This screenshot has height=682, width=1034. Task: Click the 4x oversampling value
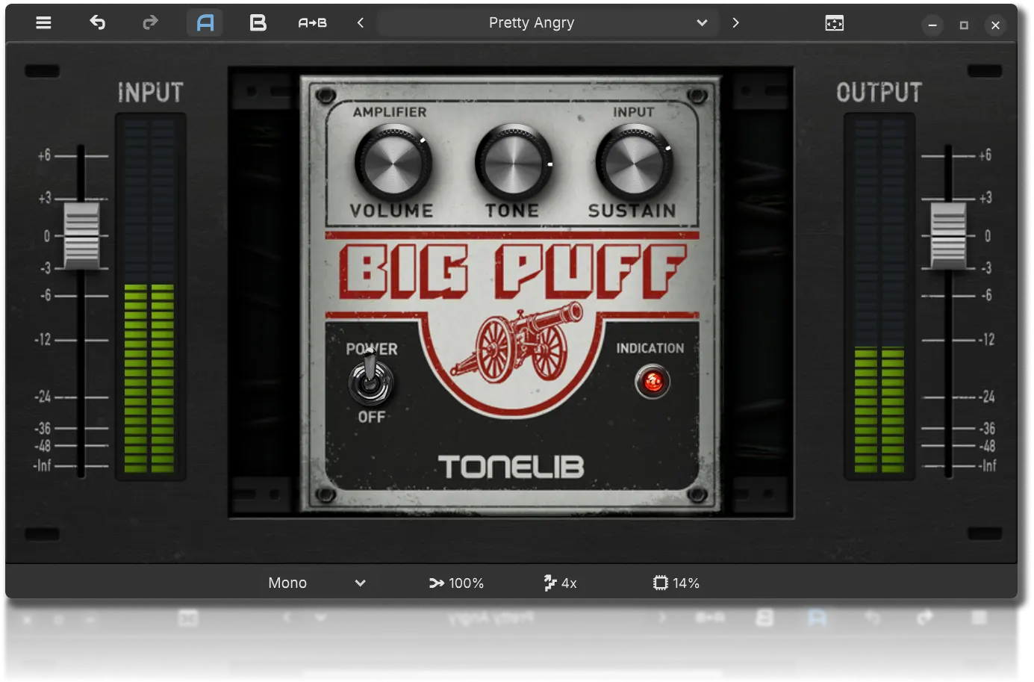[x=569, y=583]
